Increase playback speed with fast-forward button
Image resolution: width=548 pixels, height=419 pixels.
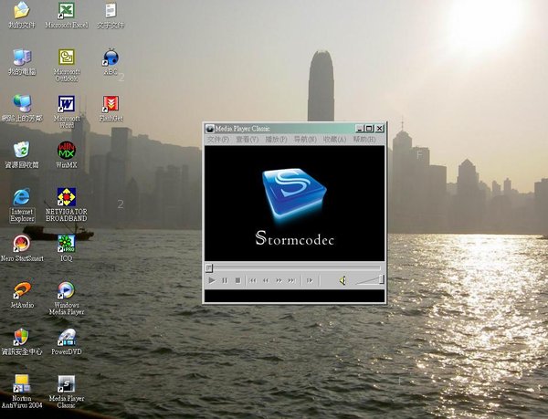[279, 280]
